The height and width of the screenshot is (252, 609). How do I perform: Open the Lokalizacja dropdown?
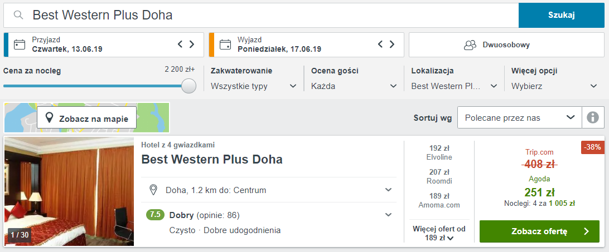point(454,86)
